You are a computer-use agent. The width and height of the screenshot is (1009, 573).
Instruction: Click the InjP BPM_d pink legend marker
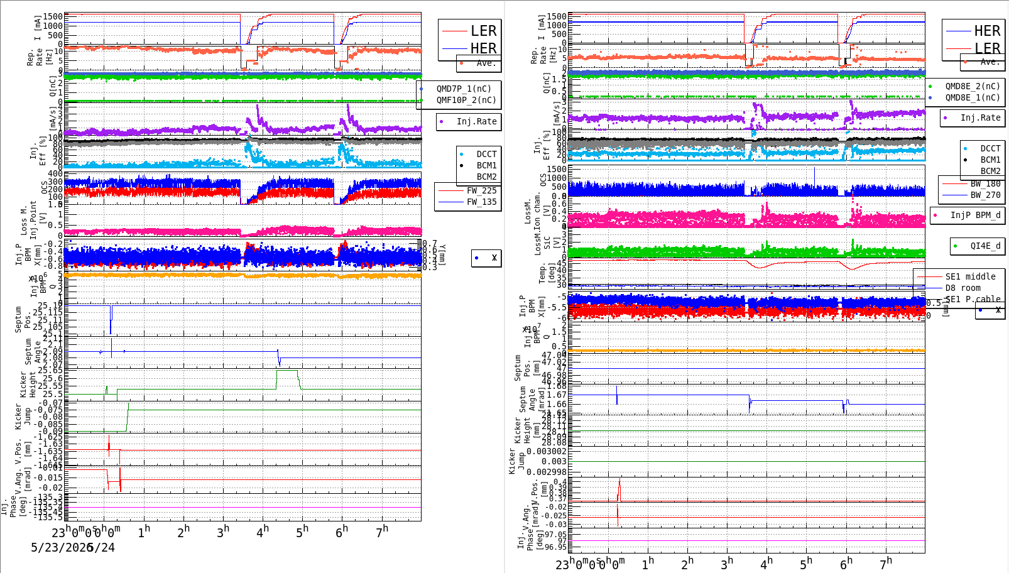click(935, 216)
